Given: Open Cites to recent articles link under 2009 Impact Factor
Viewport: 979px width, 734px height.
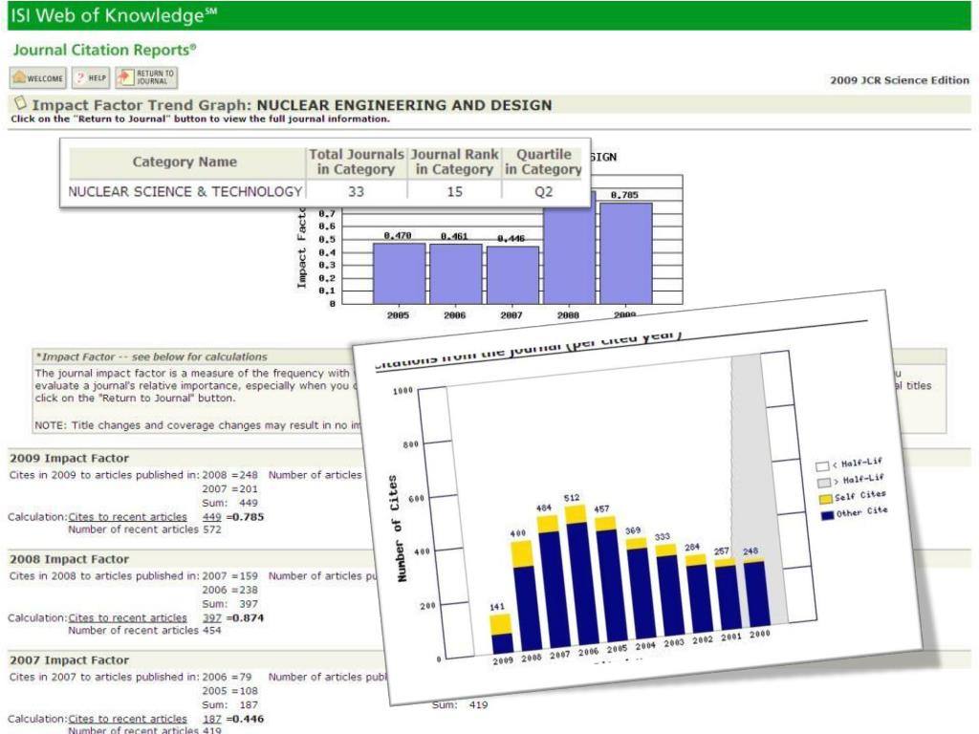Looking at the screenshot, I should coord(127,517).
